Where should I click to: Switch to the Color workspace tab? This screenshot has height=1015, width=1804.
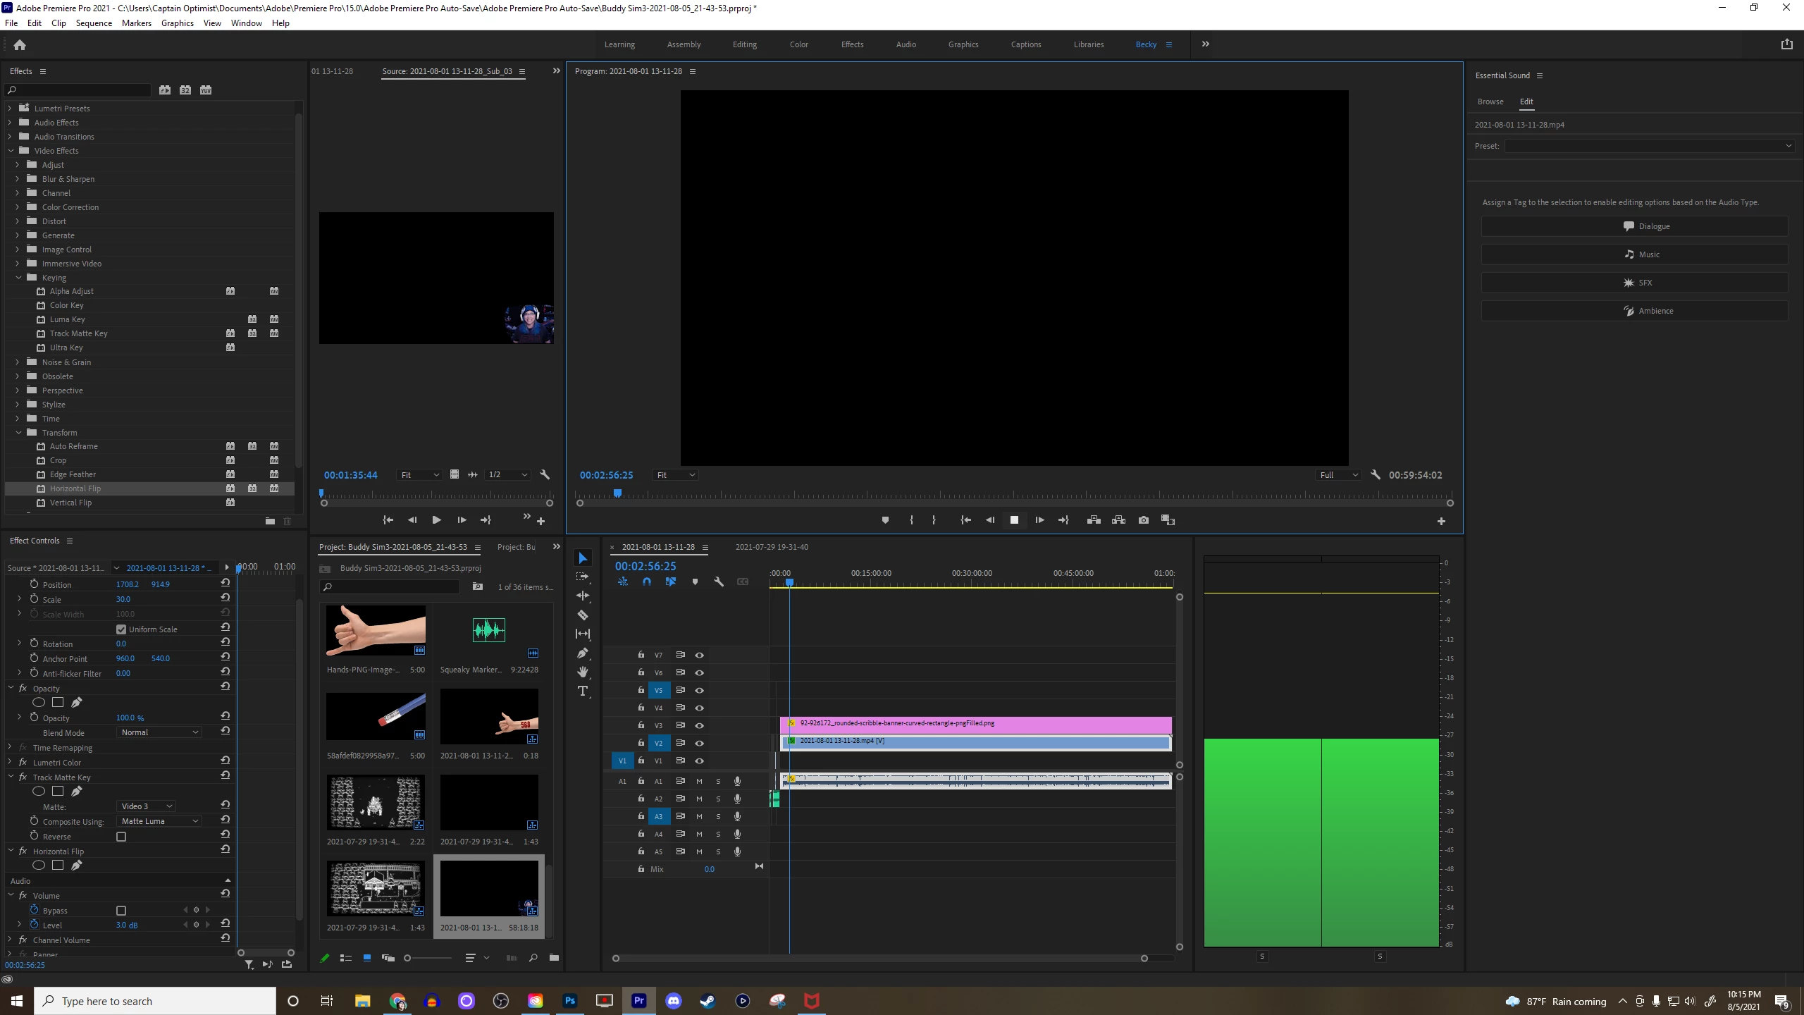[x=798, y=44]
